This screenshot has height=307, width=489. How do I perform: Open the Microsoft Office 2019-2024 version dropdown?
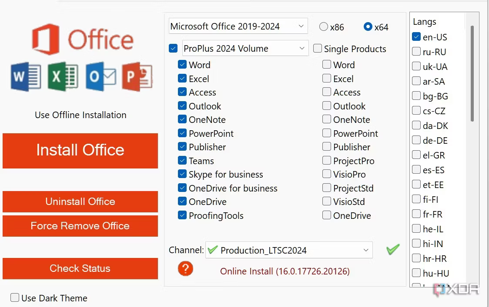pyautogui.click(x=238, y=26)
